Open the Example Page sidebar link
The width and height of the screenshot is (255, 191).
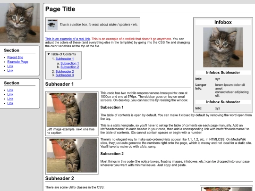(17, 62)
